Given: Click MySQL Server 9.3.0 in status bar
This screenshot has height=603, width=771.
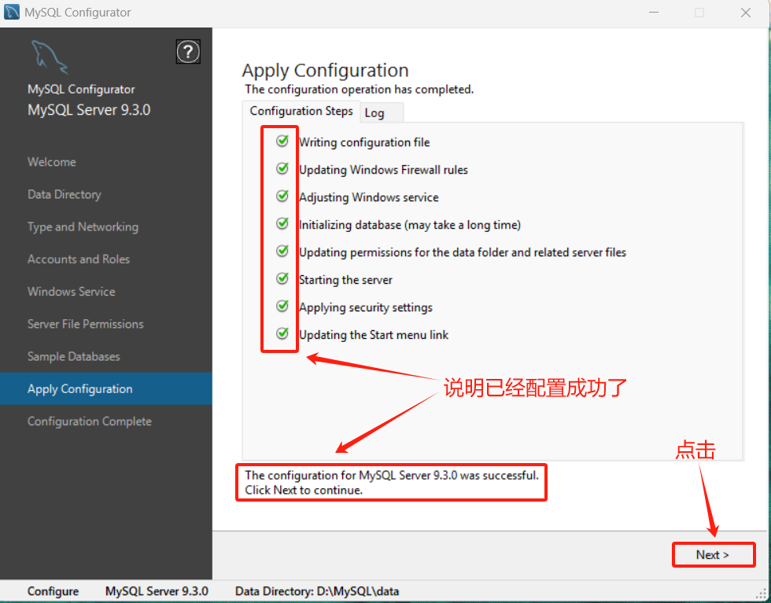Looking at the screenshot, I should (157, 591).
